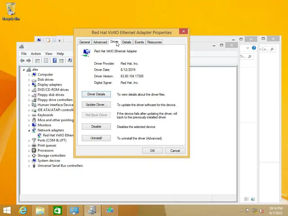288x216 pixels.
Task: Select the Processors category icon
Action: click(34, 150)
